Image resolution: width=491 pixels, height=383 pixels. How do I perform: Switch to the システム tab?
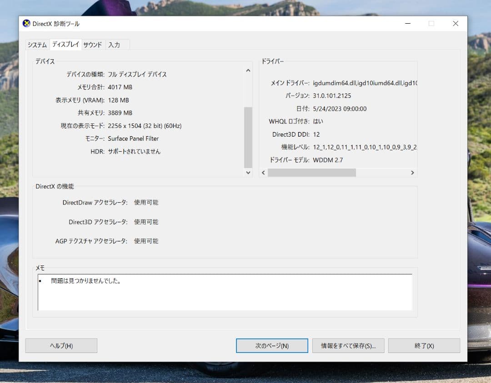click(37, 45)
